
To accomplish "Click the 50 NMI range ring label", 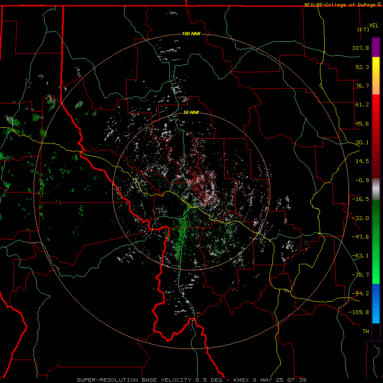I will click(191, 113).
